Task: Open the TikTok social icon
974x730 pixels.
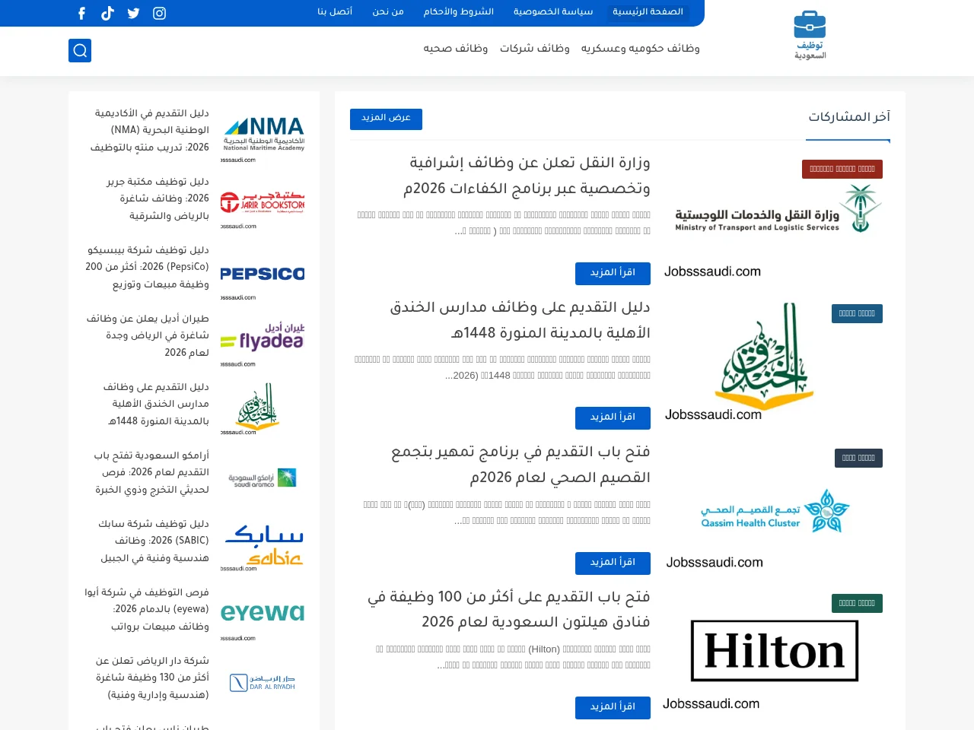Action: tap(107, 13)
